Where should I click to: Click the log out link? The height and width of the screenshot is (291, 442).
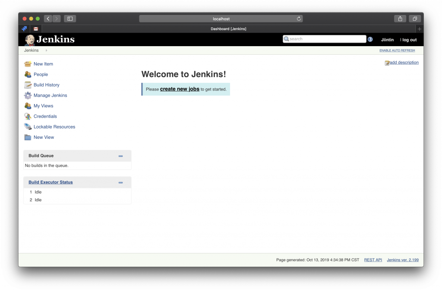[409, 40]
